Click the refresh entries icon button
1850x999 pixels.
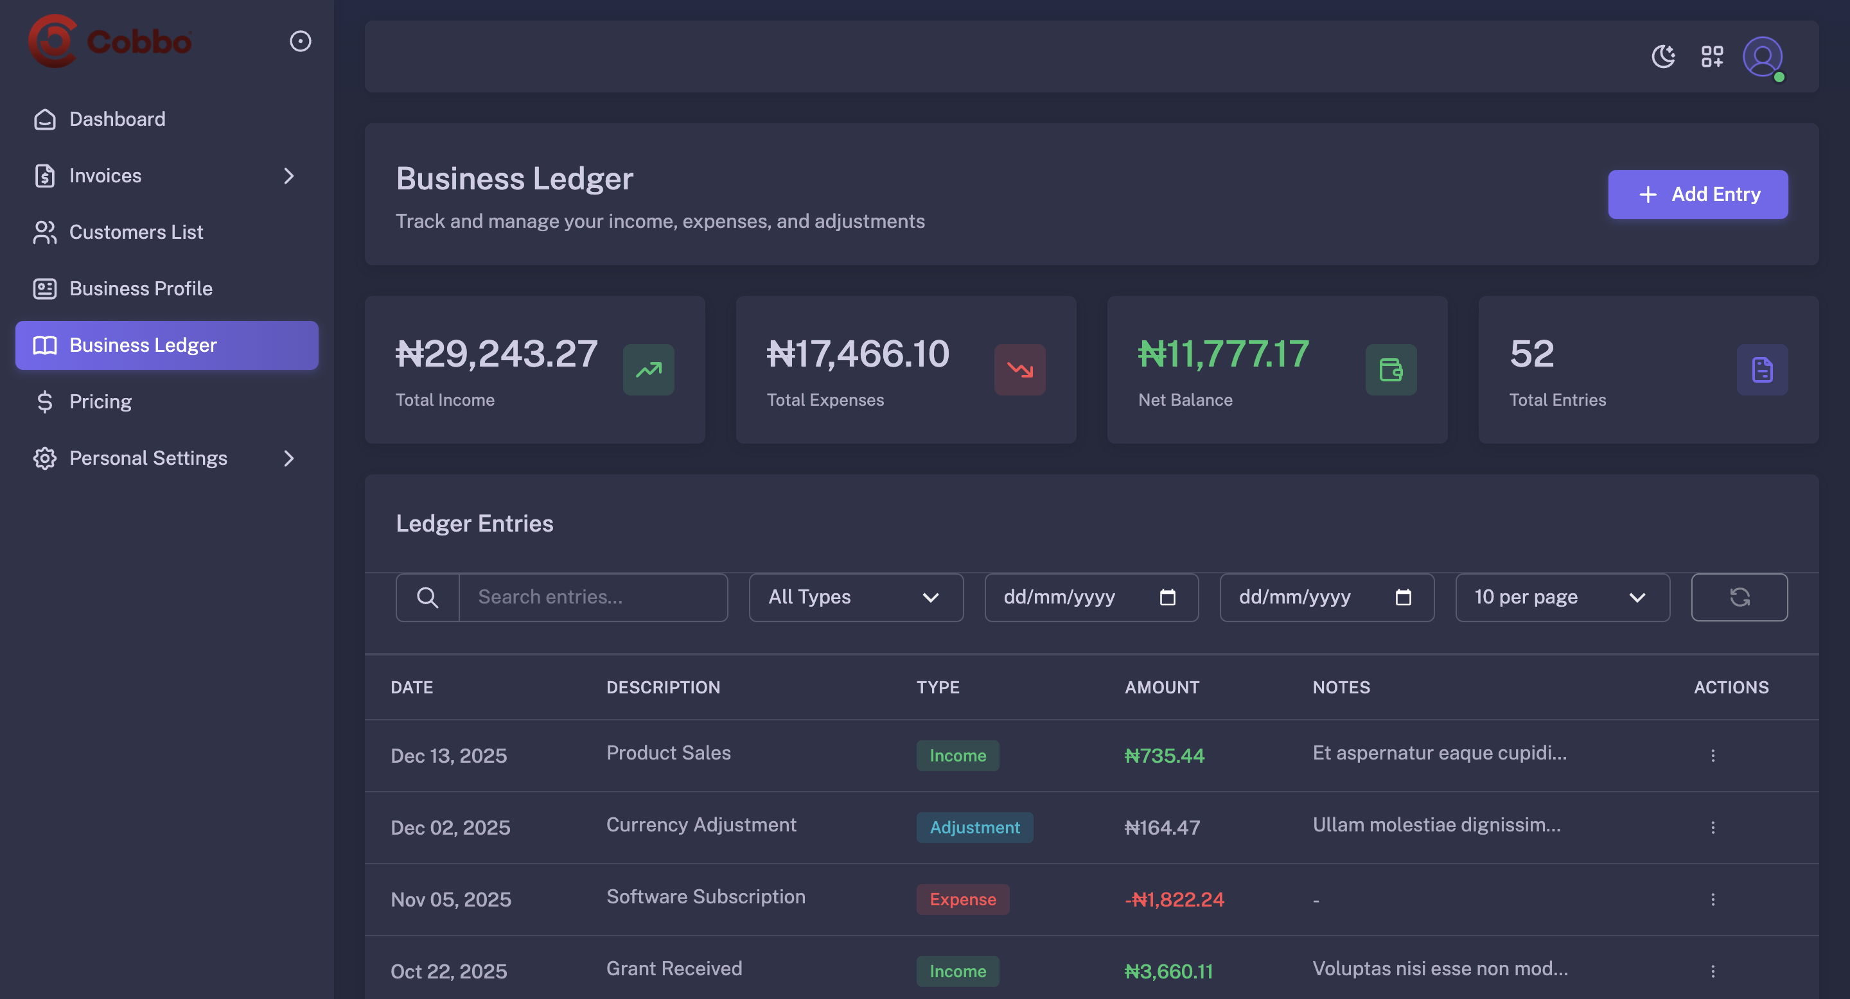[x=1739, y=597]
